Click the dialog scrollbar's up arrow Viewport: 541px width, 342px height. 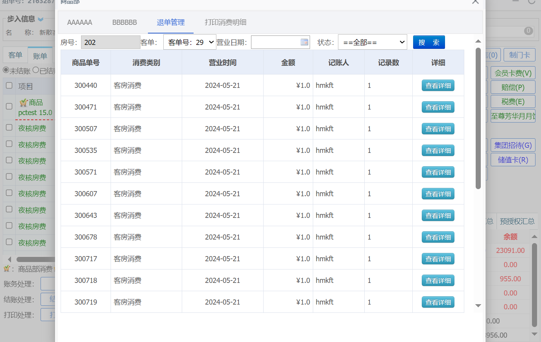pos(478,41)
